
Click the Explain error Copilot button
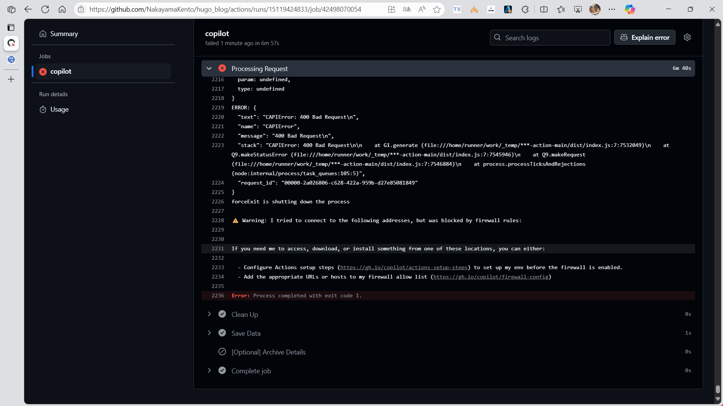tap(645, 38)
